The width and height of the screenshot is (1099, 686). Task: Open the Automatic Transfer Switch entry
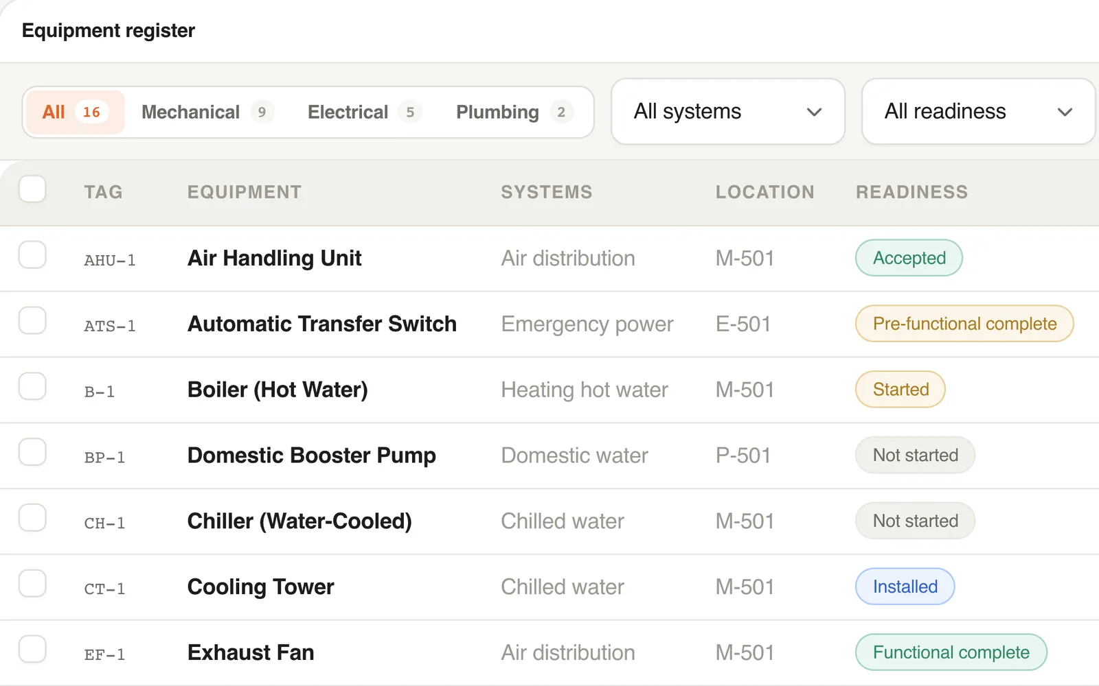[322, 324]
